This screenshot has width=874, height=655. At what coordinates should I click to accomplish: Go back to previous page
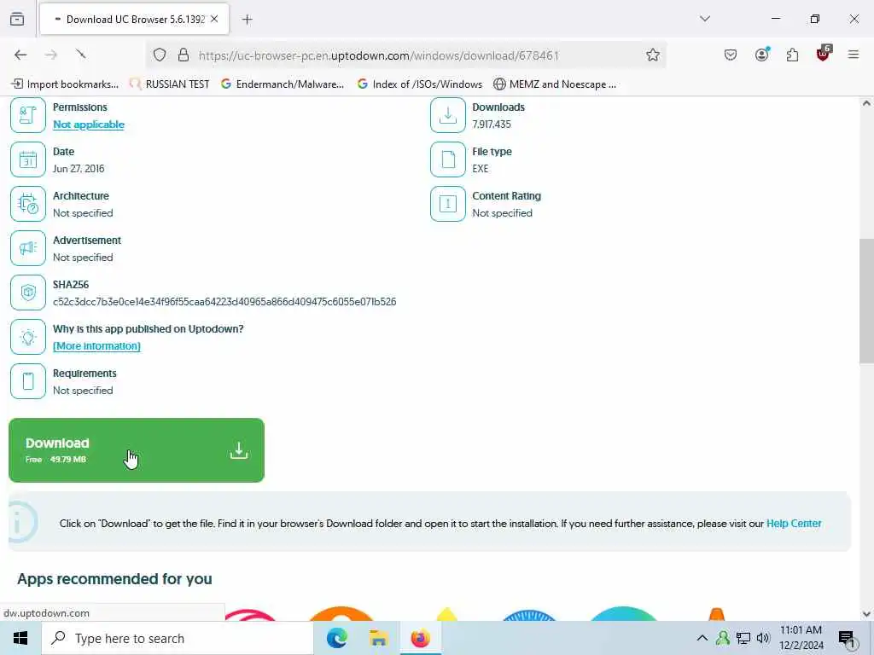click(x=20, y=55)
